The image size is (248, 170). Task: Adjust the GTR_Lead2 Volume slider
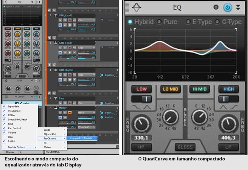(x=86, y=25)
